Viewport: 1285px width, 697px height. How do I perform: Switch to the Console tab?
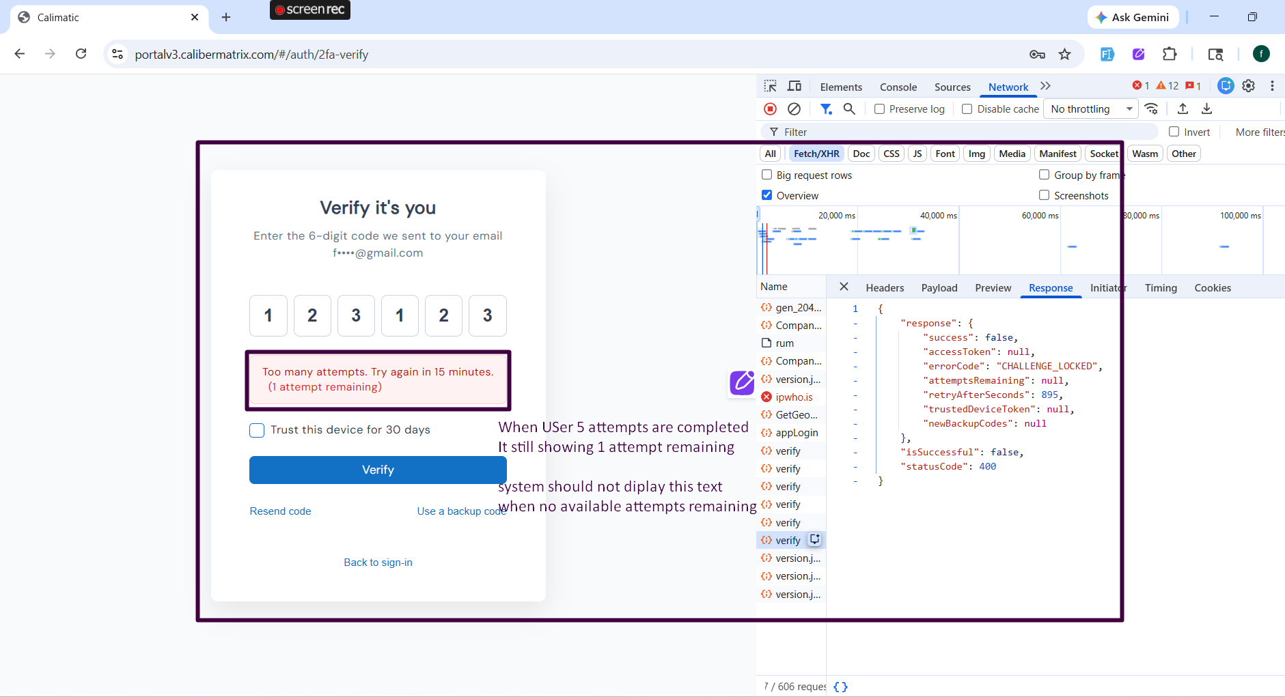tap(898, 87)
